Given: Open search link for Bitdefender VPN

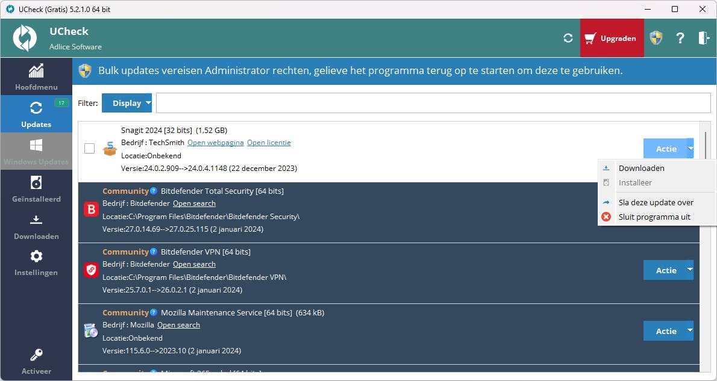Looking at the screenshot, I should [194, 264].
